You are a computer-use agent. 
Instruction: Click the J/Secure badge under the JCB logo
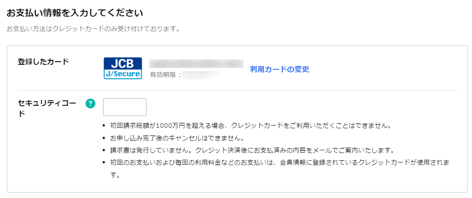(123, 74)
